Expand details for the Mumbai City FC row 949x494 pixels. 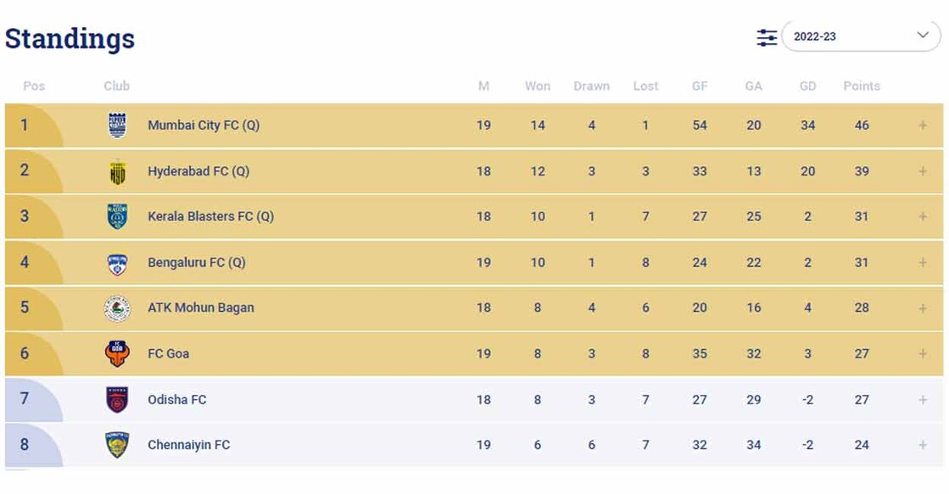[x=924, y=125]
